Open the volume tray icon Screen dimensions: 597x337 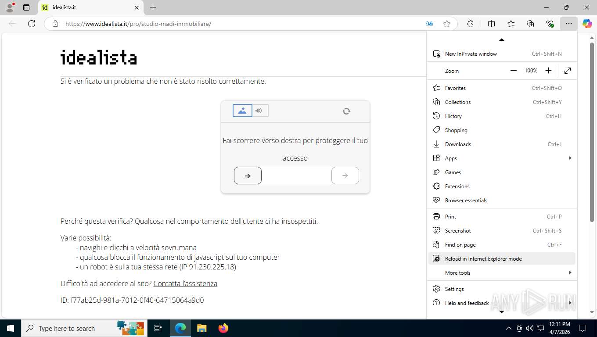coord(530,328)
